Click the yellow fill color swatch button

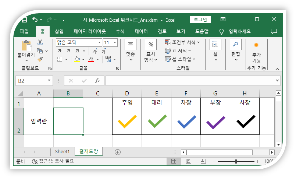coord(77,59)
